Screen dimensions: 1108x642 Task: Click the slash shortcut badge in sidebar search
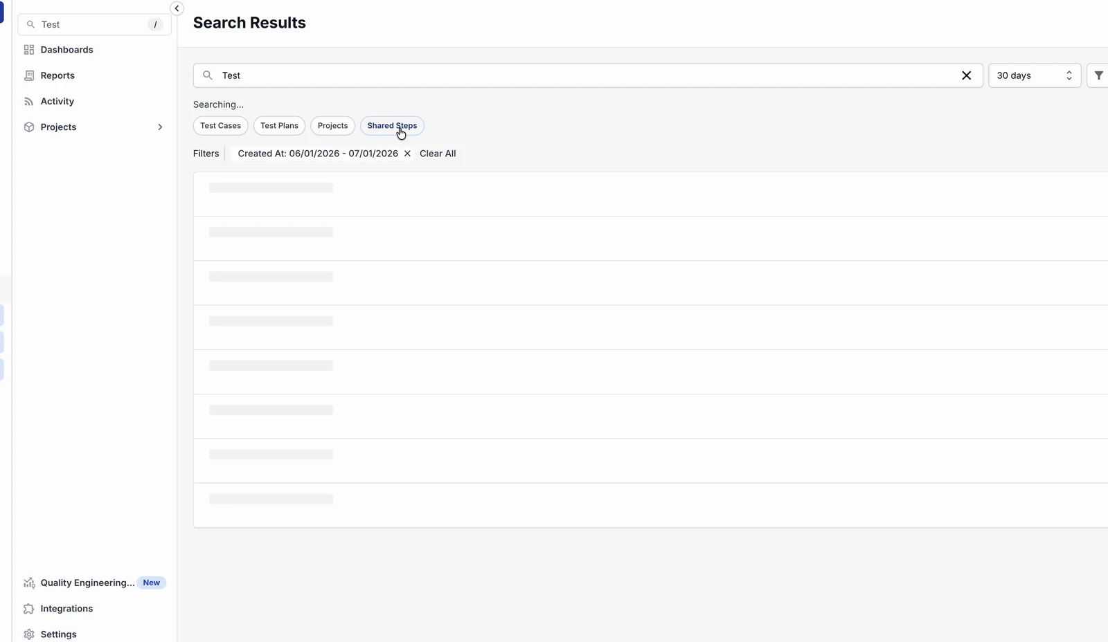(155, 24)
